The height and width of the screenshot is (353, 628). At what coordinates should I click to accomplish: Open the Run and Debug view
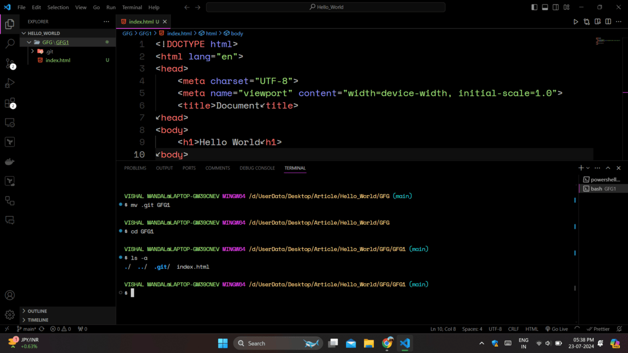tap(10, 83)
